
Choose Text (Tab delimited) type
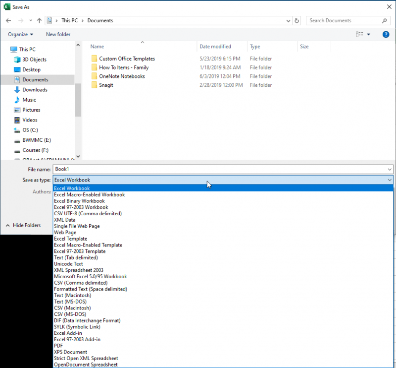223,258
